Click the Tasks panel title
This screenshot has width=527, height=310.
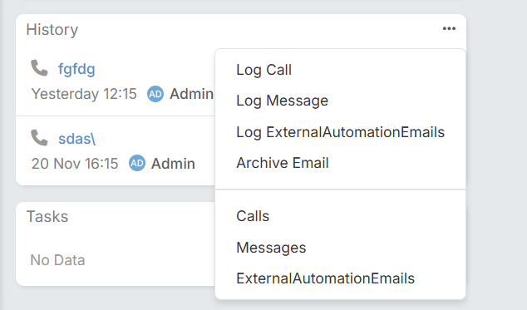[x=47, y=217]
